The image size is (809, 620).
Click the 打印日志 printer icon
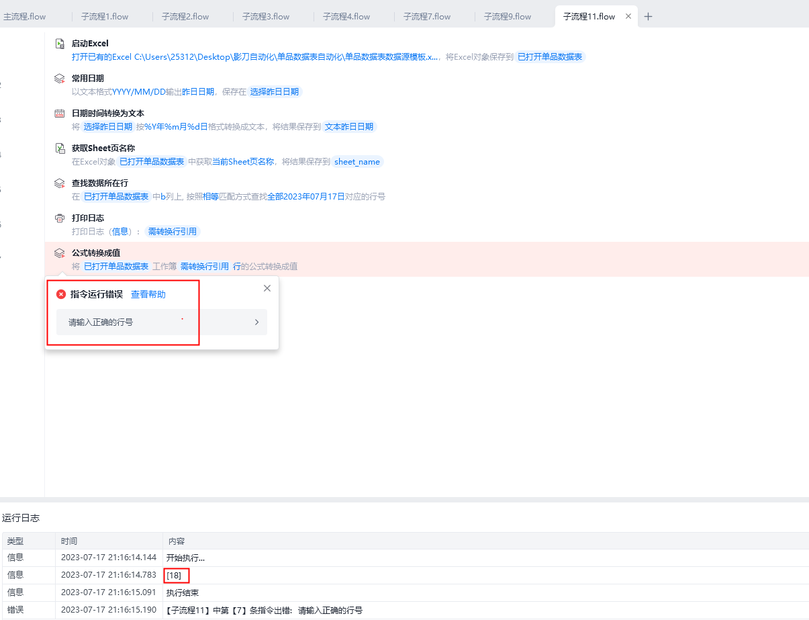click(x=60, y=218)
